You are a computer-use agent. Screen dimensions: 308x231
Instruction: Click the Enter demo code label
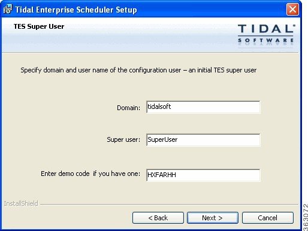pyautogui.click(x=90, y=174)
